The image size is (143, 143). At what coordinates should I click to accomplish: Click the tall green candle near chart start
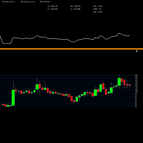pyautogui.click(x=13, y=98)
